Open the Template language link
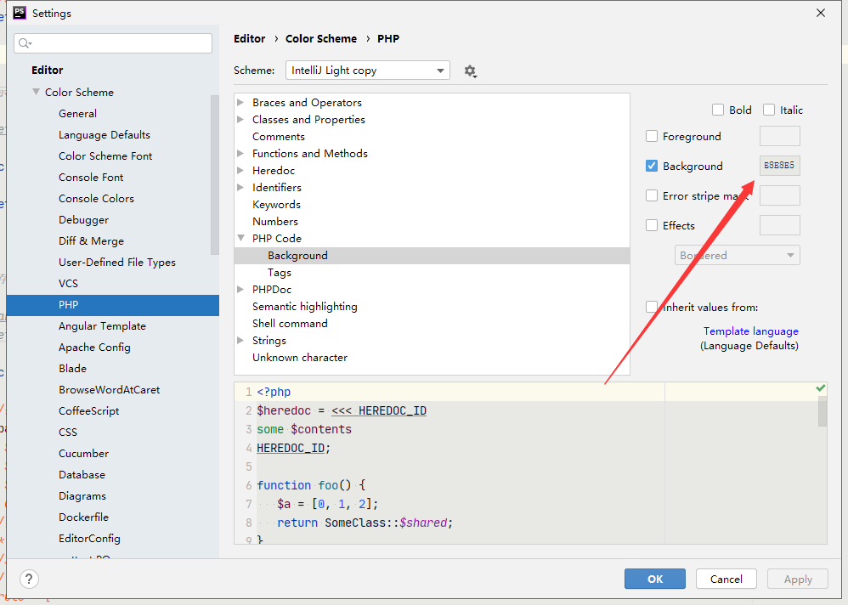 pyautogui.click(x=750, y=331)
